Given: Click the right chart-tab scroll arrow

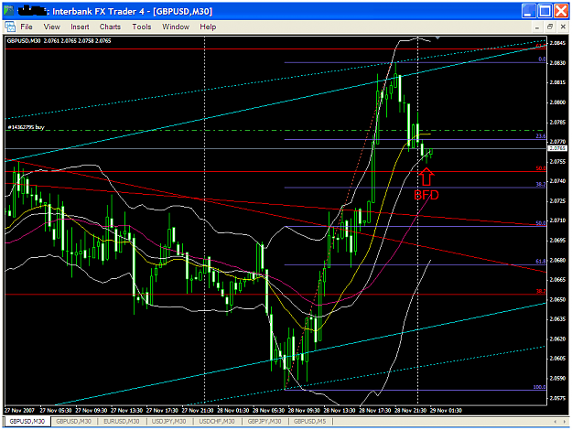Looking at the screenshot, I should point(564,422).
